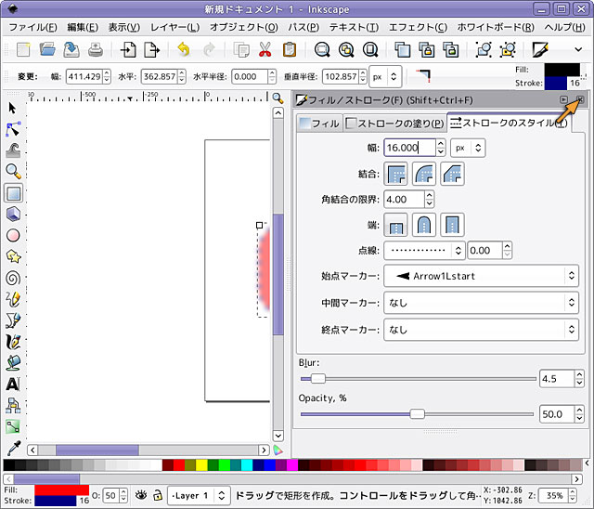Viewport: 594px width, 509px height.
Task: Select the Text tool
Action: 13,385
